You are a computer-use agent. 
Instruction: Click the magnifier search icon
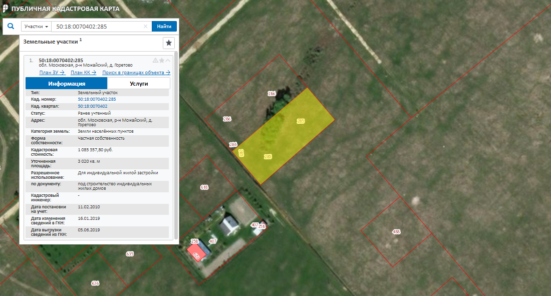[11, 27]
